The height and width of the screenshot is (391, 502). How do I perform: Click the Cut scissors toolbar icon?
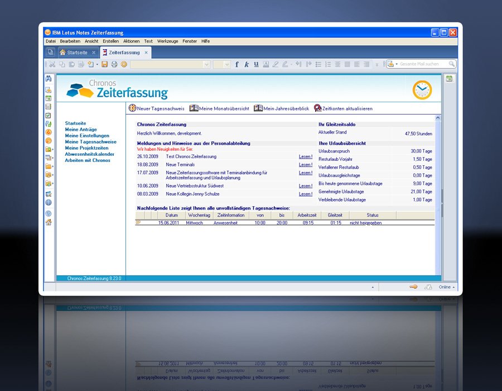coord(52,64)
